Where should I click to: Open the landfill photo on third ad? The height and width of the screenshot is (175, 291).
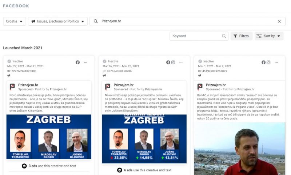(240, 149)
